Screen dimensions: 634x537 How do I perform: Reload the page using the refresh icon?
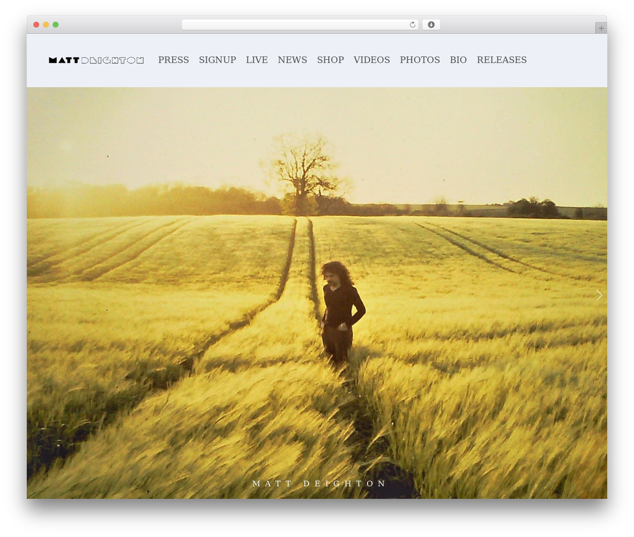click(x=413, y=25)
